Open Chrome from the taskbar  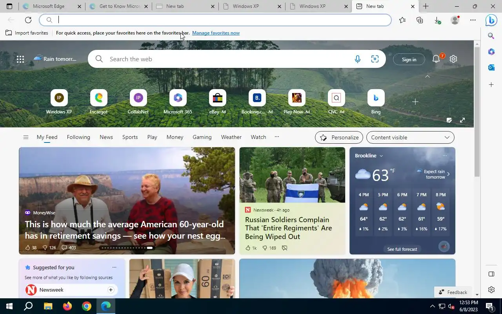[x=87, y=306]
